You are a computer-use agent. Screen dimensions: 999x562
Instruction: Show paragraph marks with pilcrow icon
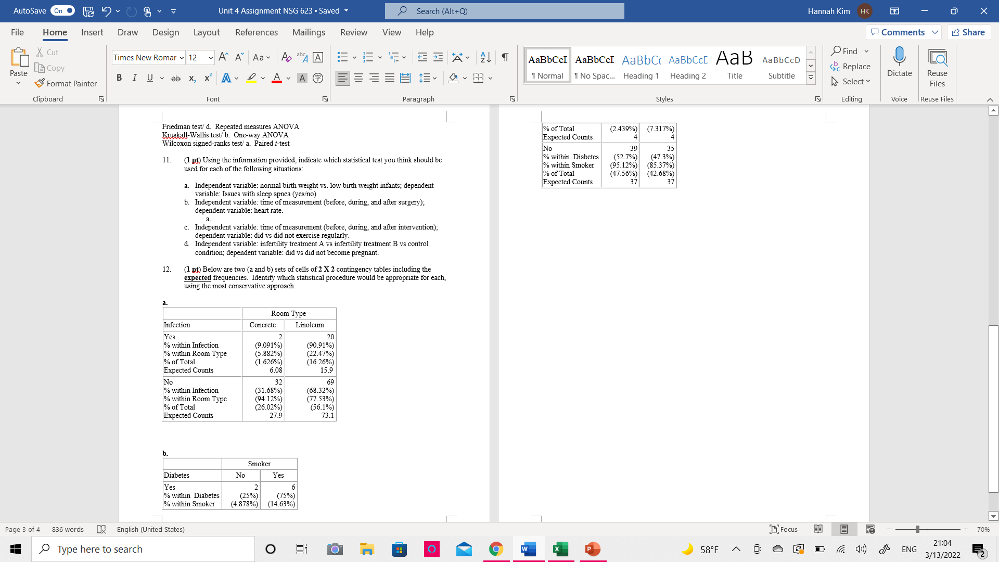505,57
